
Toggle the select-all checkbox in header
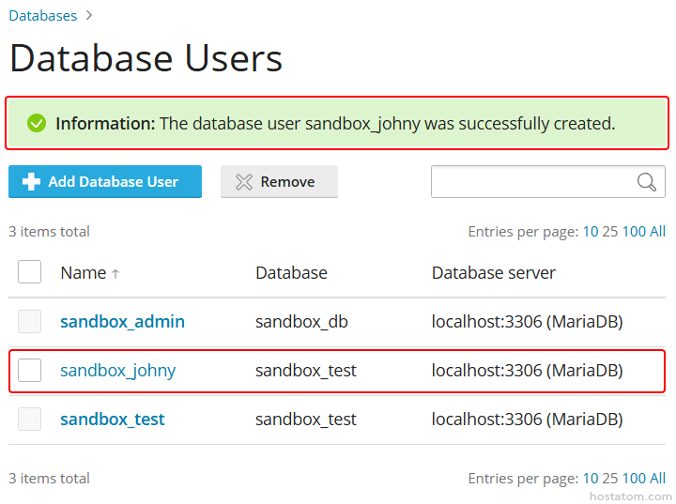point(30,272)
